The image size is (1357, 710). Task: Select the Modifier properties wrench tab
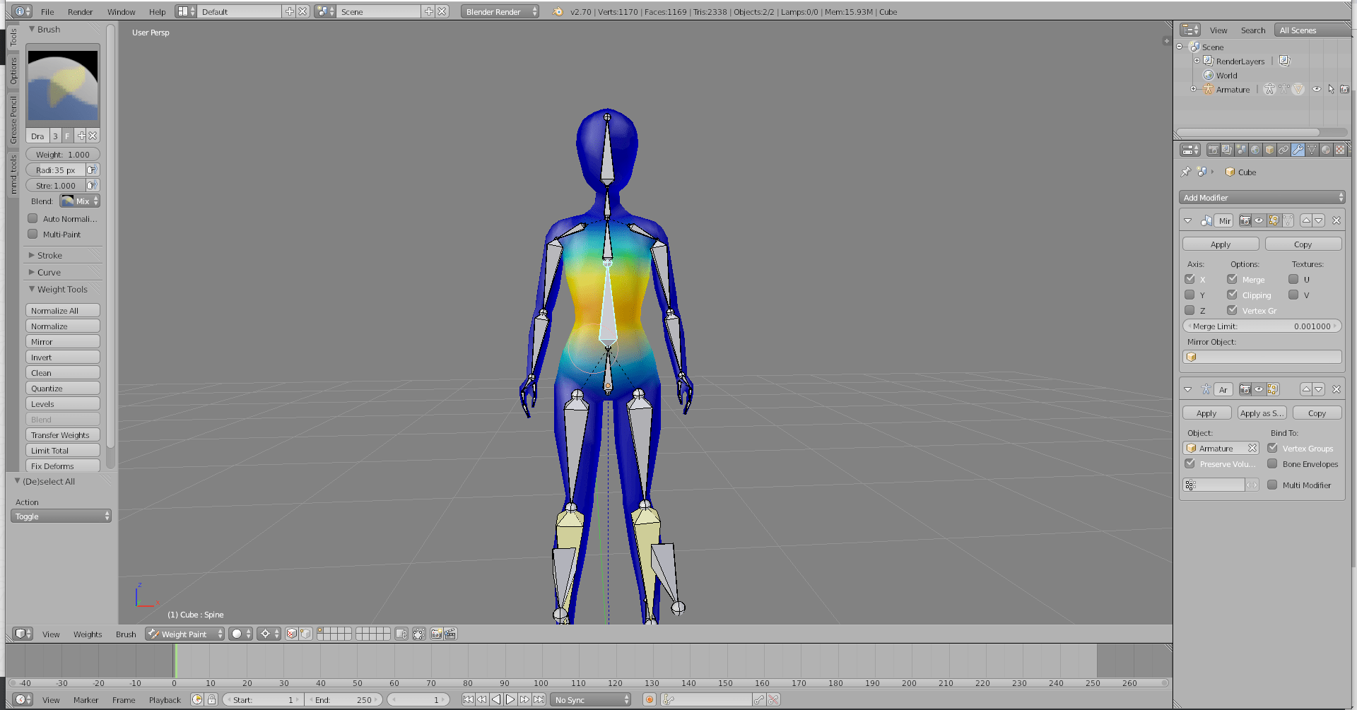coord(1298,150)
